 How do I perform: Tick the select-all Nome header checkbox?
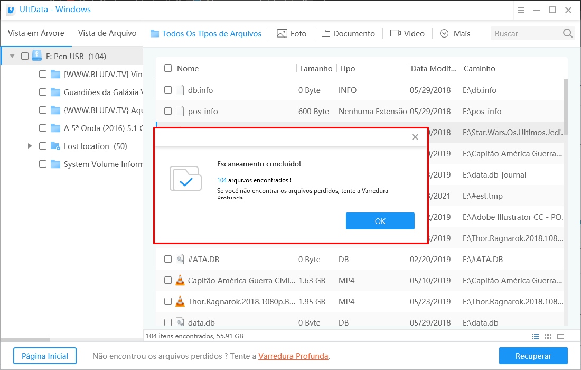pyautogui.click(x=168, y=68)
